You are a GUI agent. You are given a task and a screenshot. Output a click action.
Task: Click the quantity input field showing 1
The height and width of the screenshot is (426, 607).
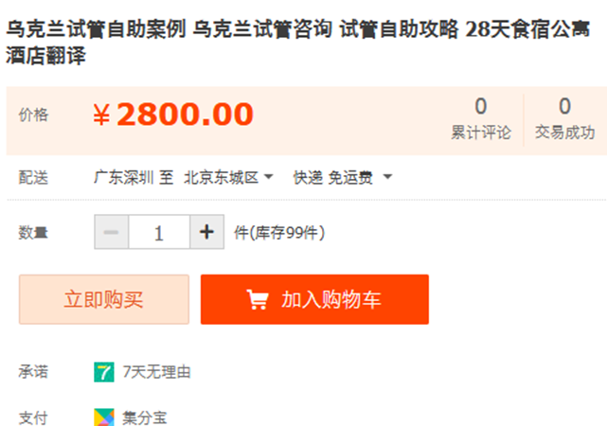pos(159,232)
